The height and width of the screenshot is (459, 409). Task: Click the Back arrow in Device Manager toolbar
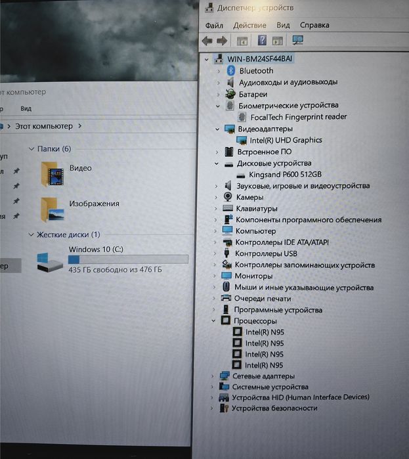[207, 41]
